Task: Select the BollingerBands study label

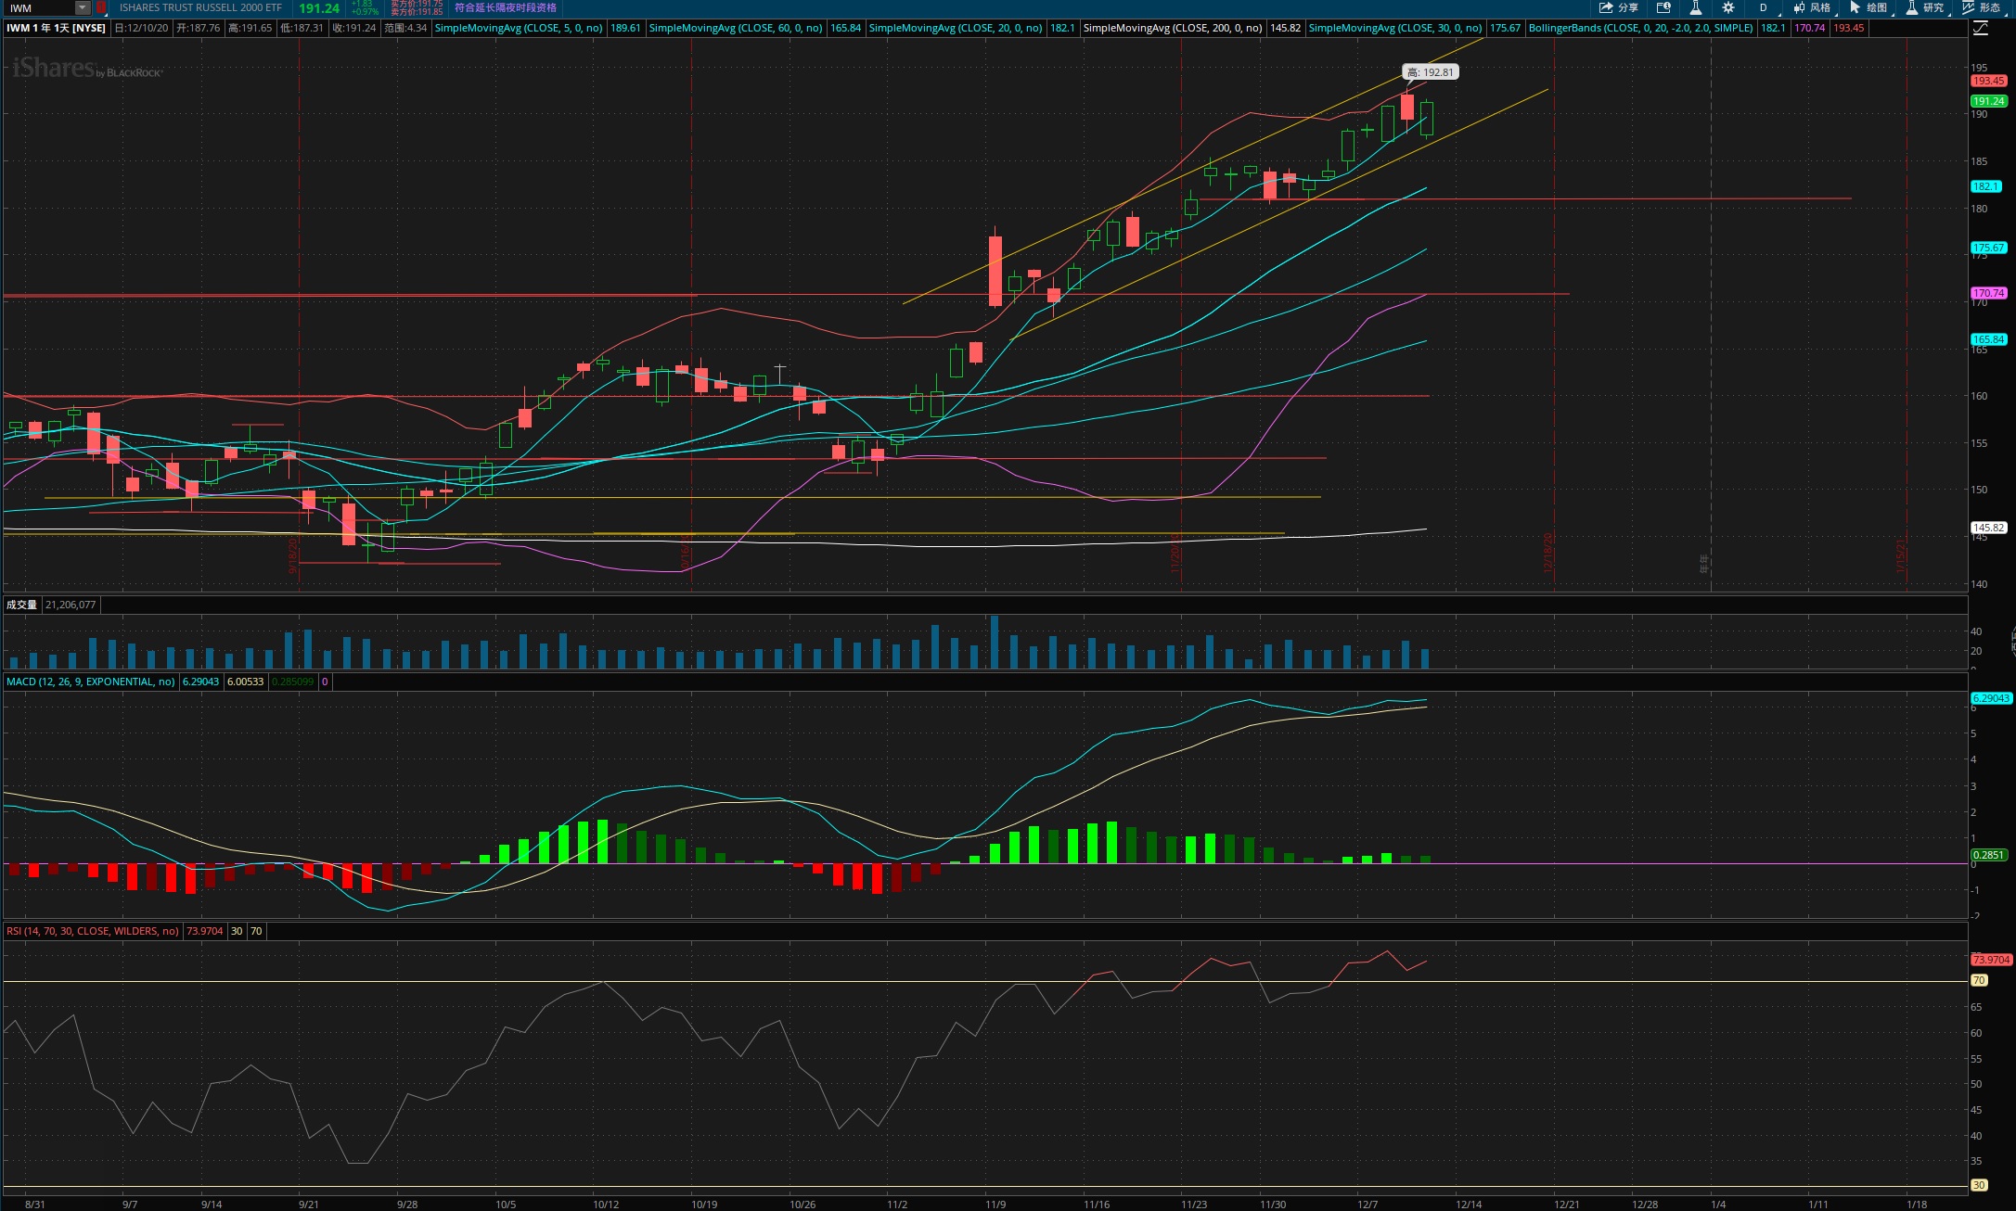Action: [1640, 28]
